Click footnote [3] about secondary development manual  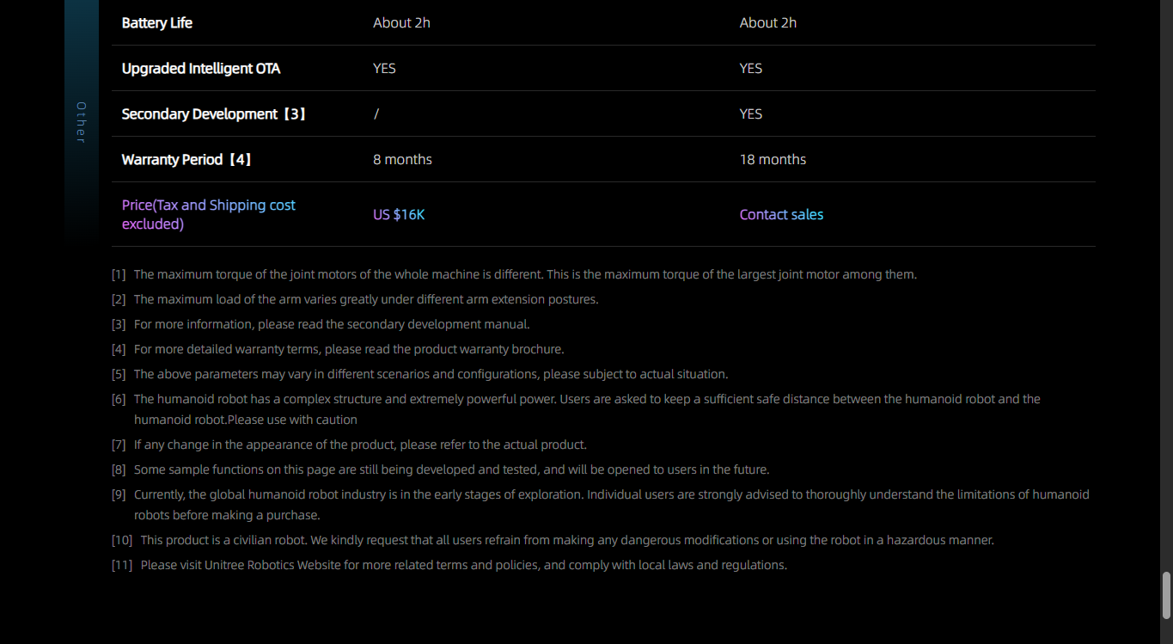pyautogui.click(x=331, y=324)
